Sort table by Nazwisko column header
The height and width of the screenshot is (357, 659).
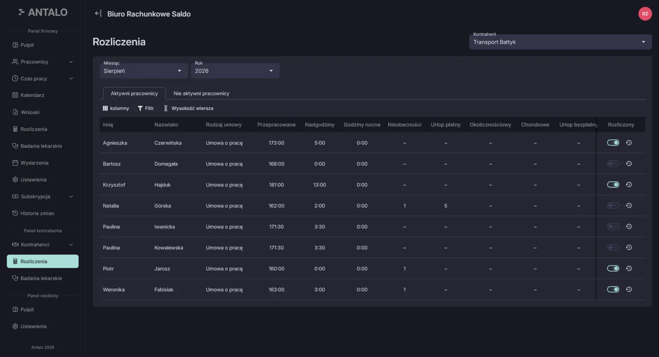pos(166,124)
